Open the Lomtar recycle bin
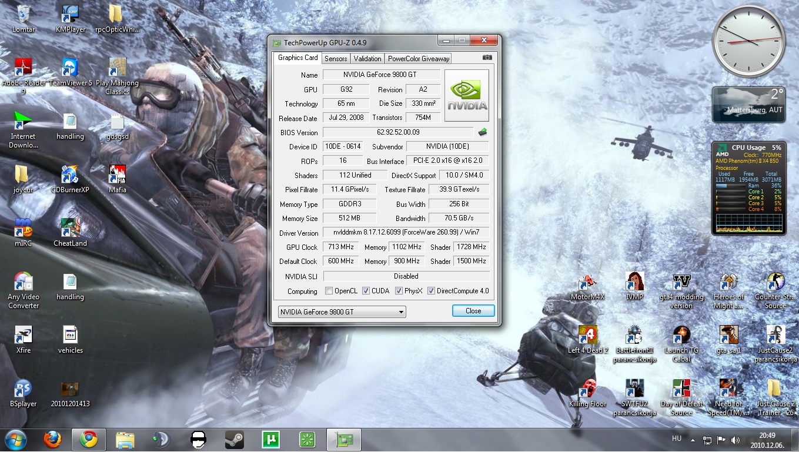Viewport: 799px width, 452px height. tap(24, 18)
